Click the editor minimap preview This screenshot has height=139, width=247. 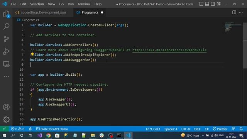click(233, 27)
